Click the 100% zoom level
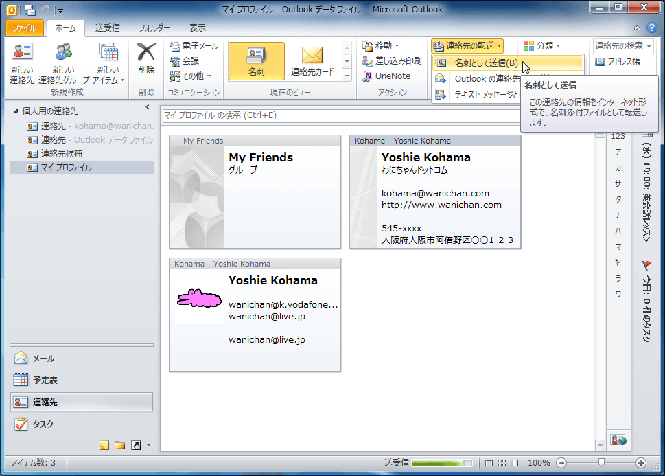The width and height of the screenshot is (665, 476). pos(539,463)
